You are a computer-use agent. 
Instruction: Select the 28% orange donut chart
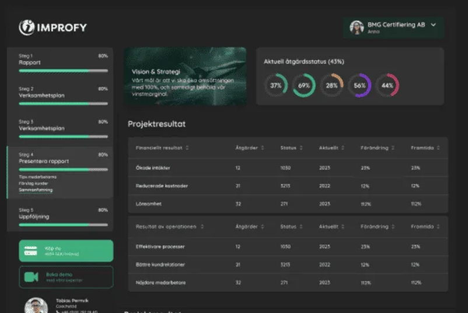(331, 85)
